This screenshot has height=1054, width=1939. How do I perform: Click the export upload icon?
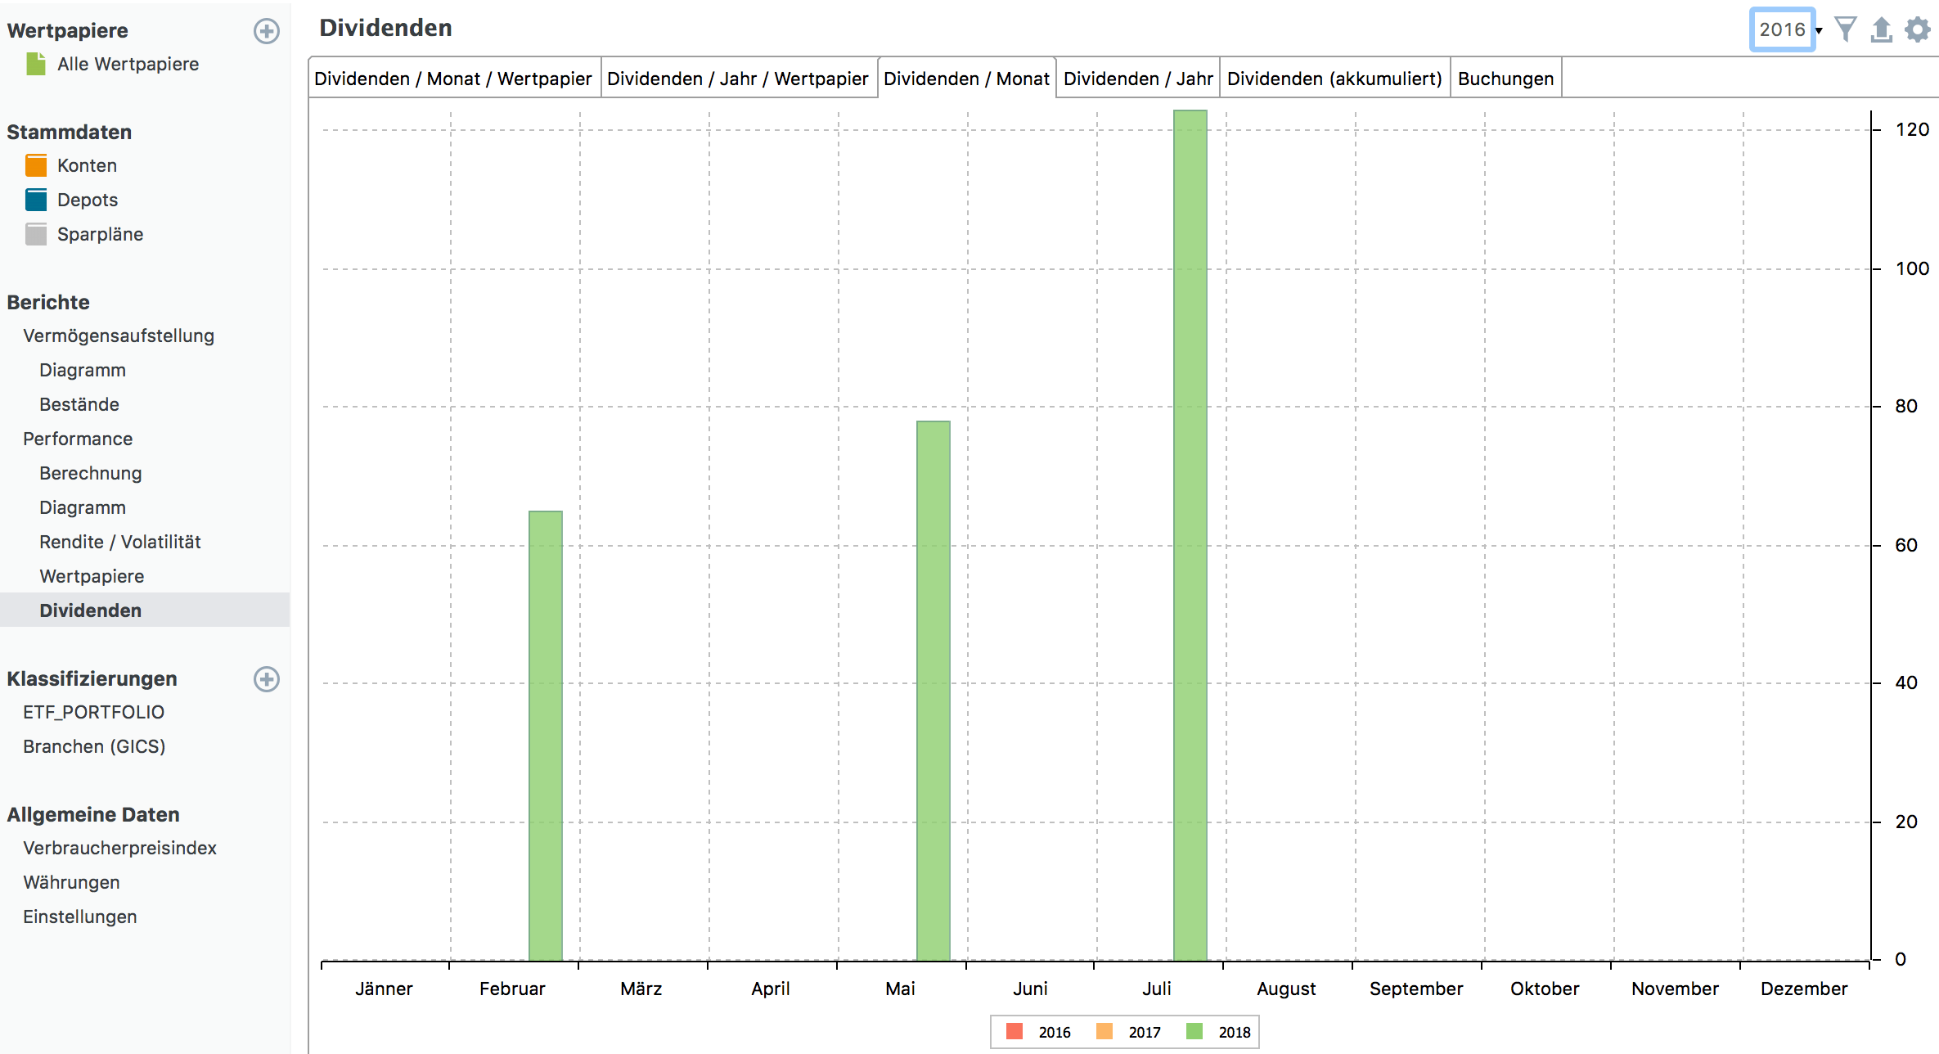tap(1882, 29)
